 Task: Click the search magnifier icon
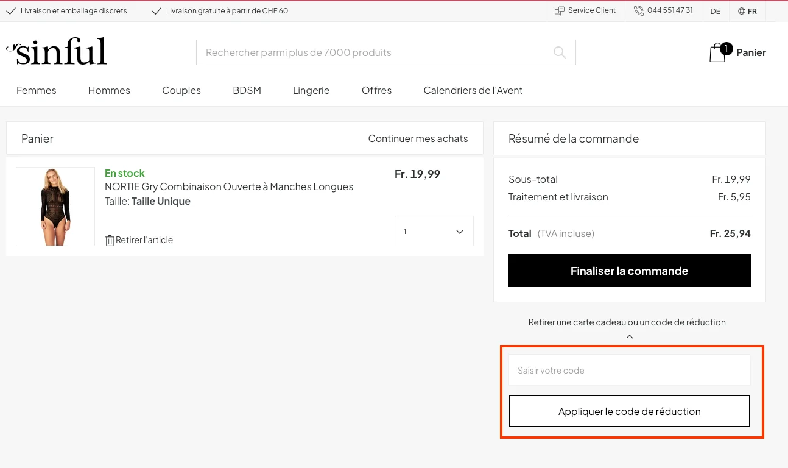pos(559,52)
